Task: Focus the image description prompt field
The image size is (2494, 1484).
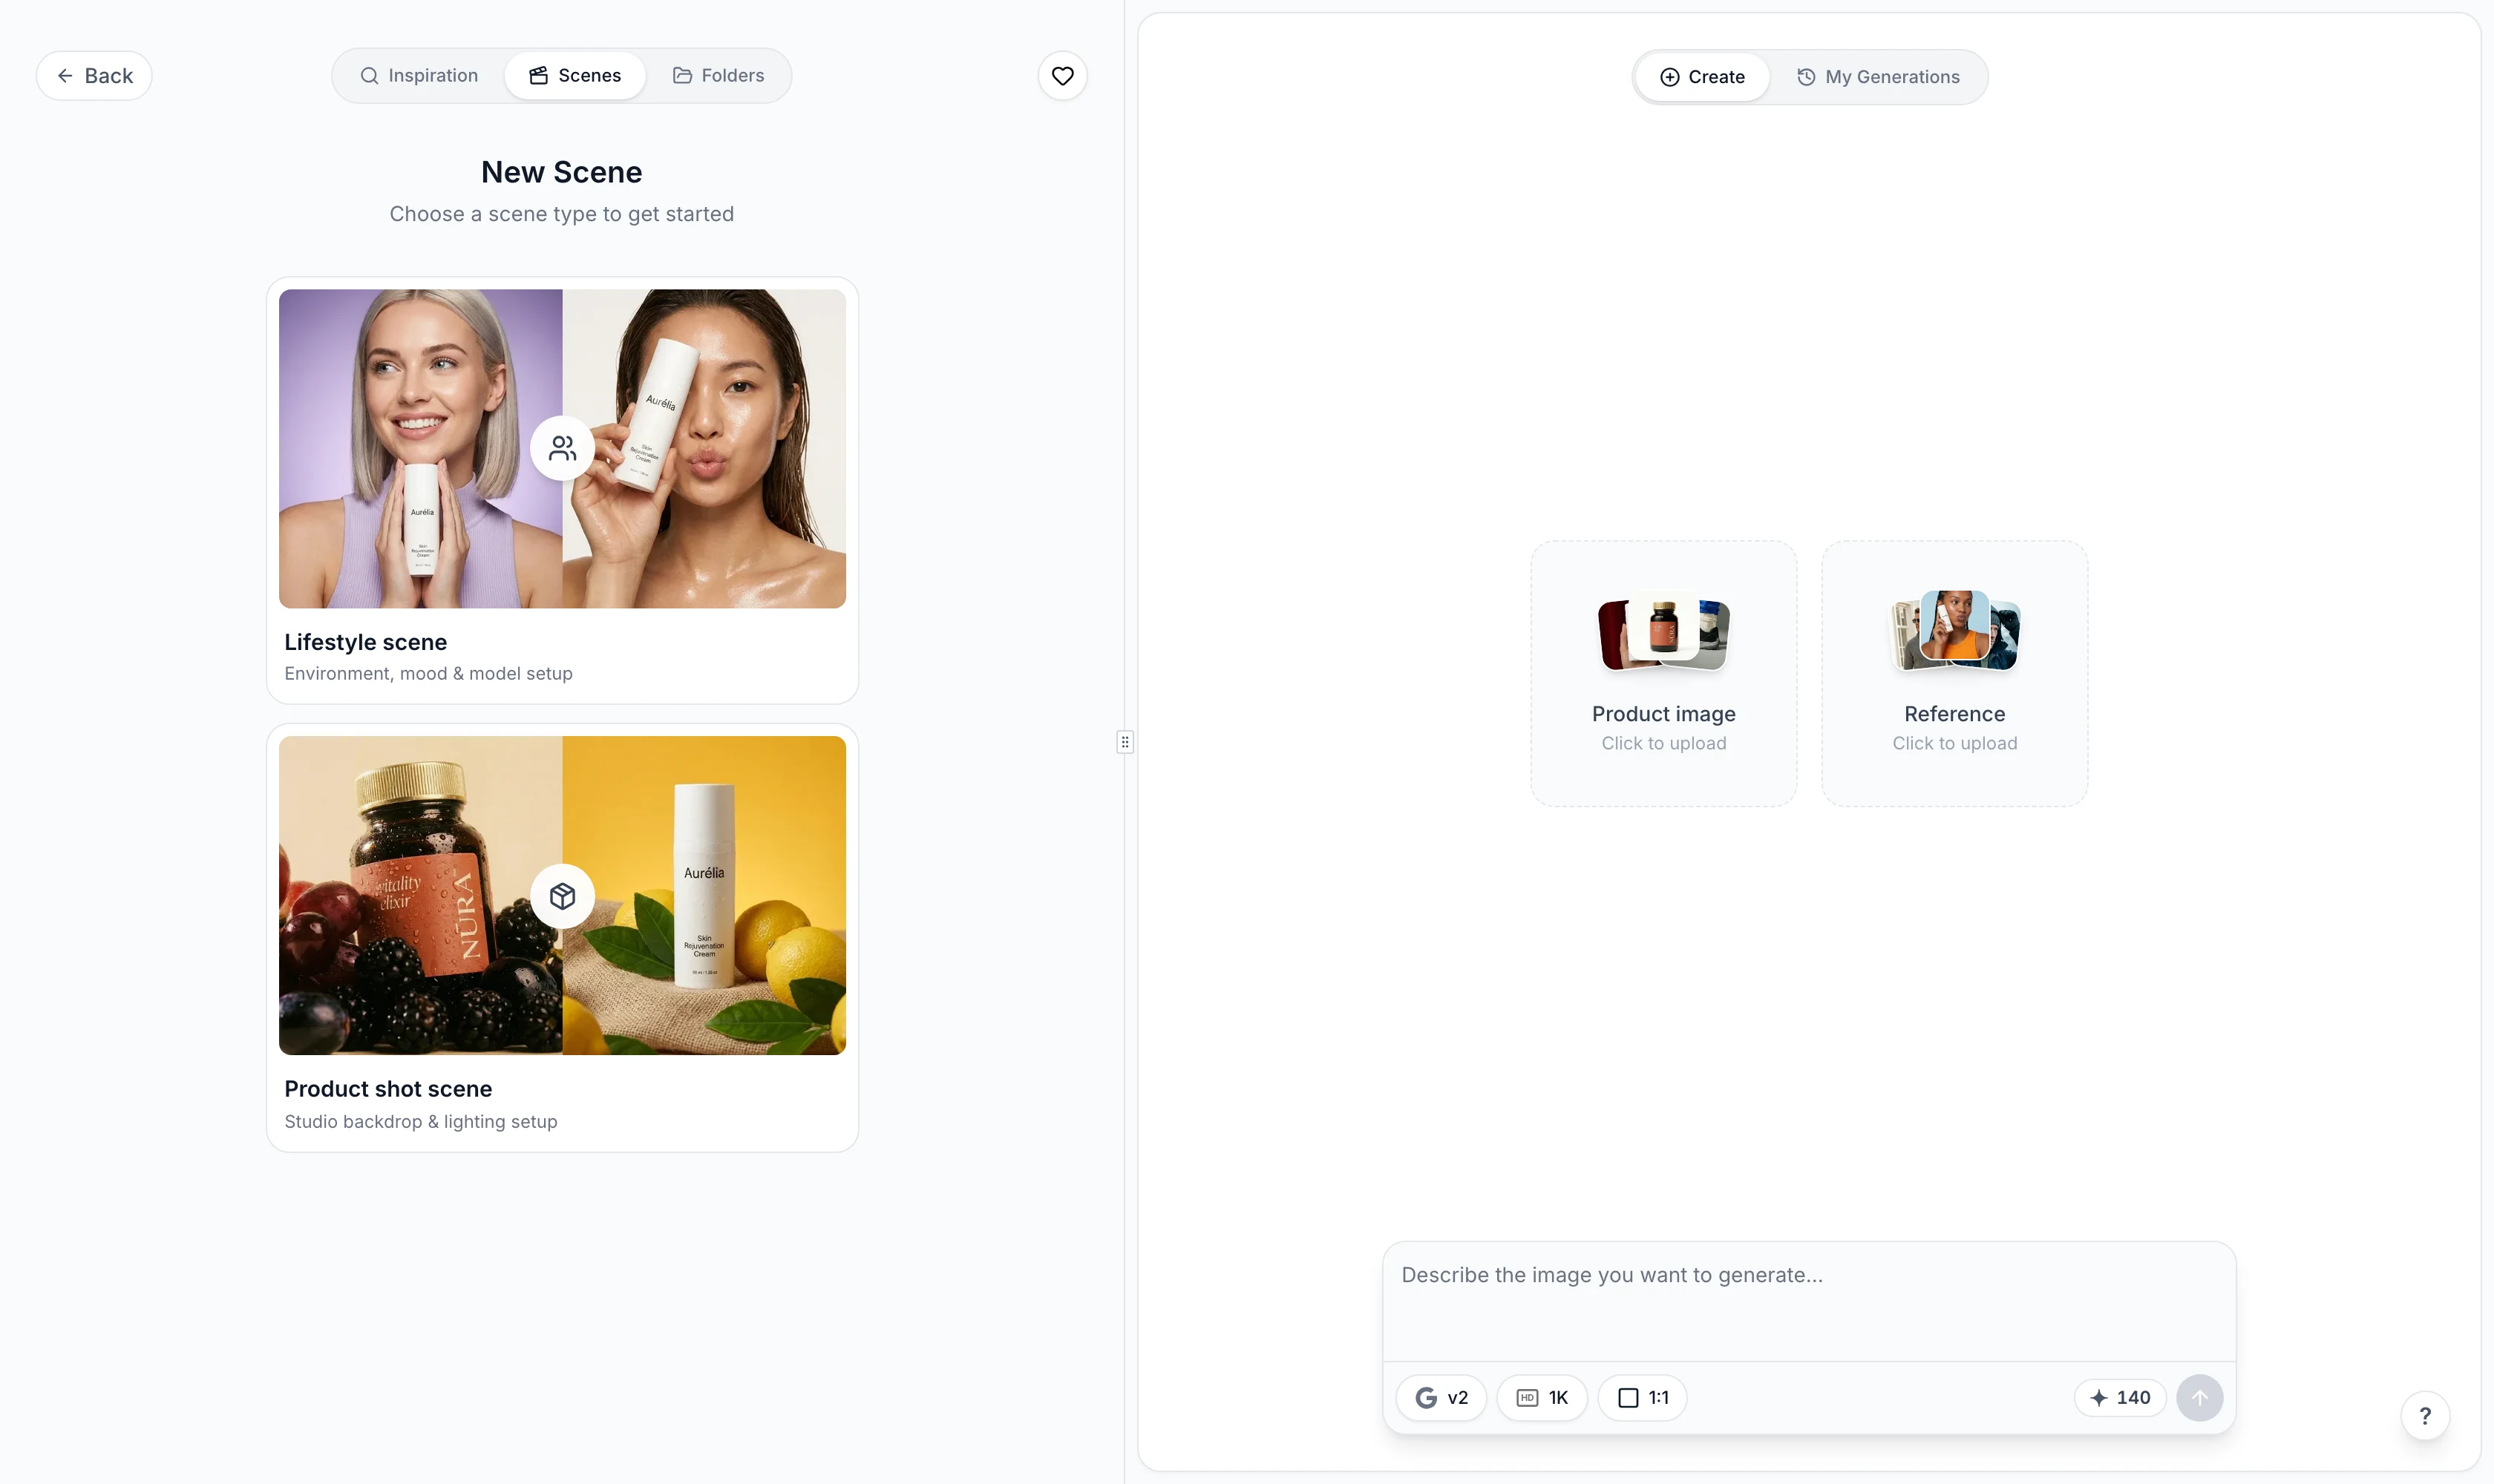Action: click(1809, 1301)
